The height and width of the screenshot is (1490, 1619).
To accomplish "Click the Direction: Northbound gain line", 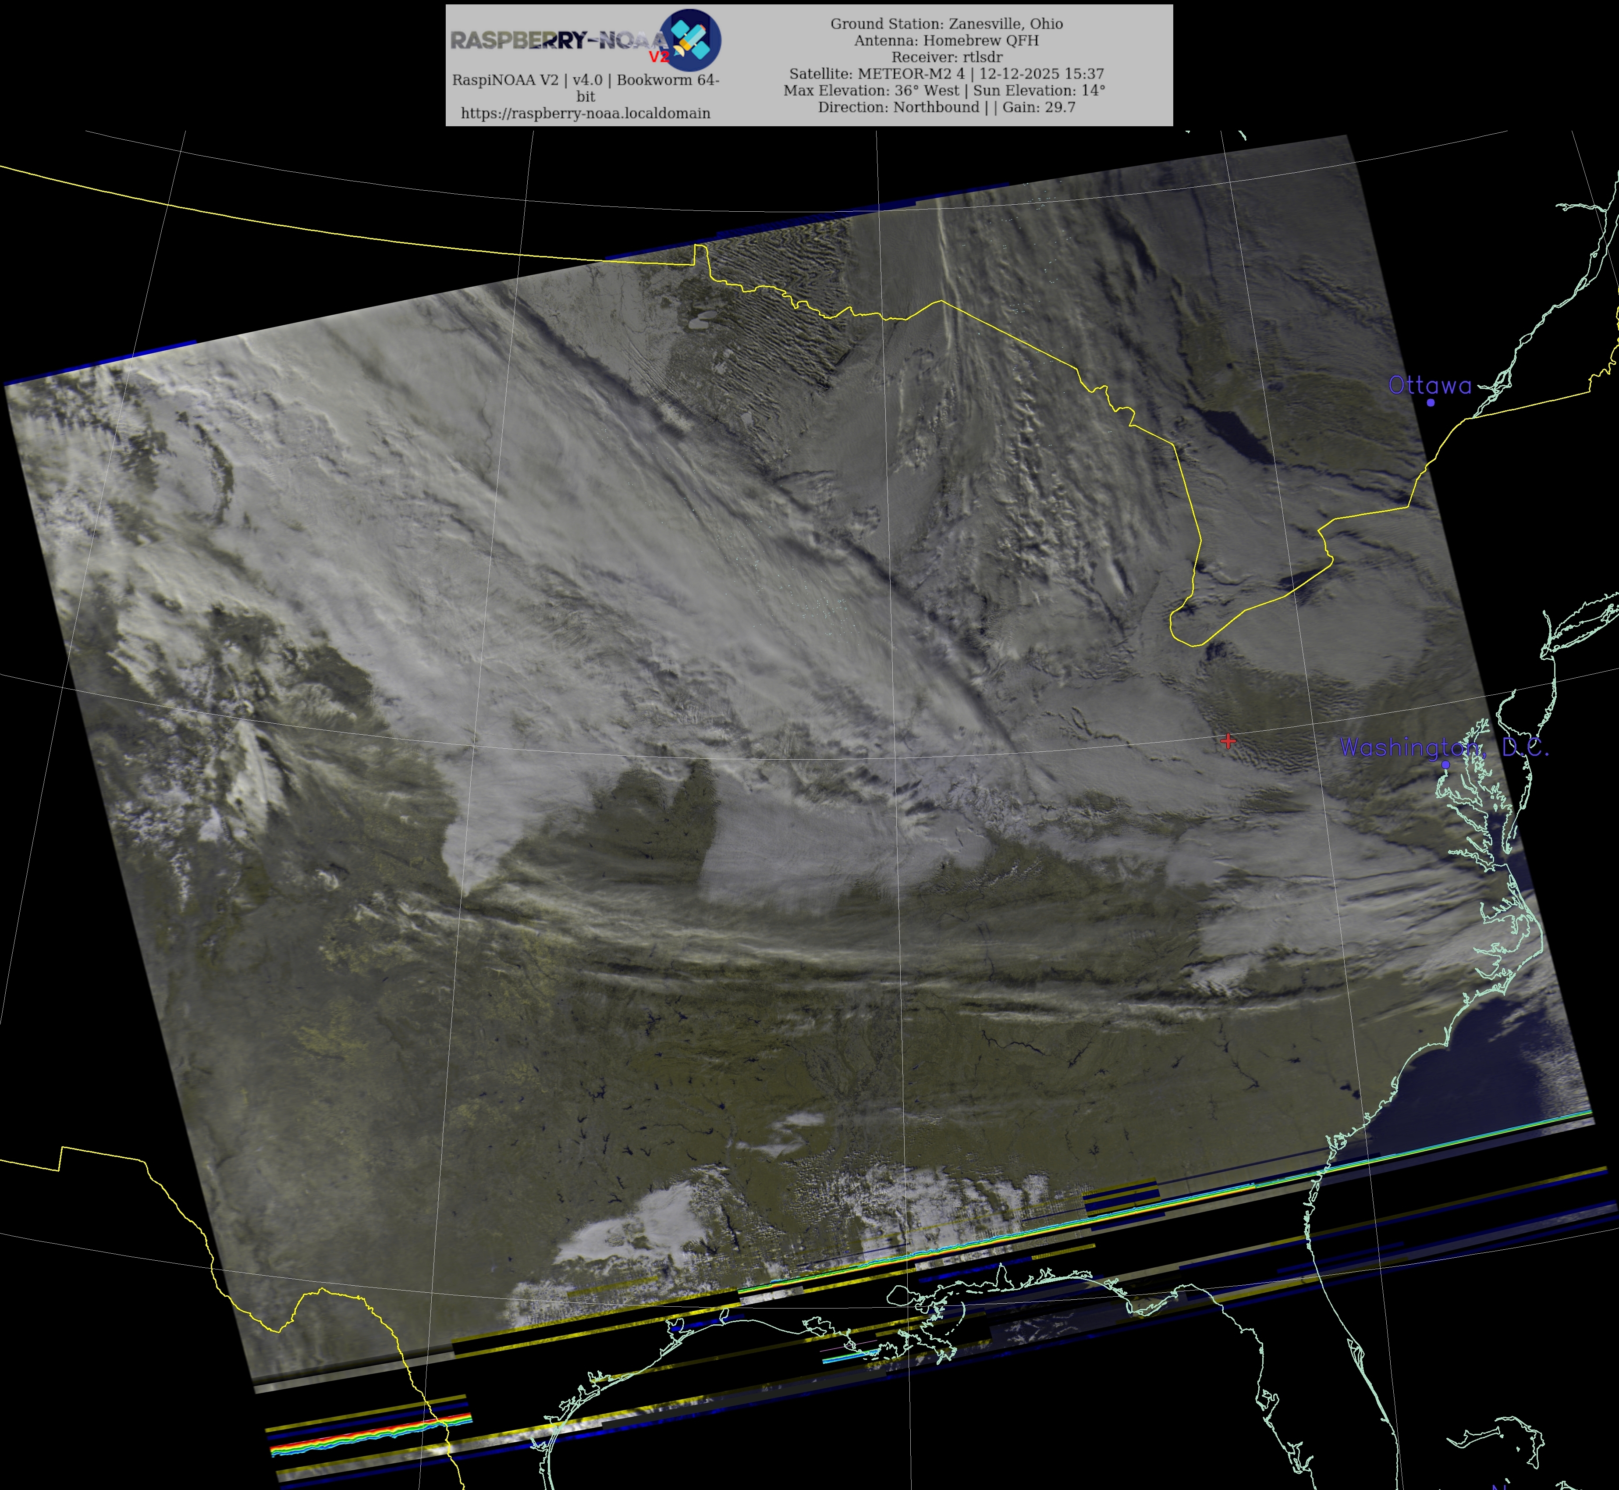I will tap(947, 107).
